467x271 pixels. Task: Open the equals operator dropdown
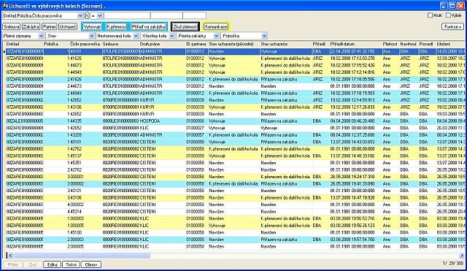tap(100, 16)
